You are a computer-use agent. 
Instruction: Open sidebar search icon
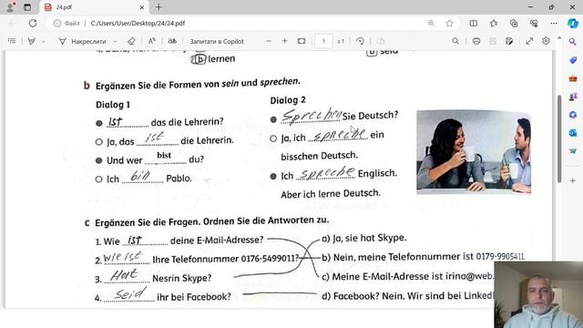click(x=573, y=41)
